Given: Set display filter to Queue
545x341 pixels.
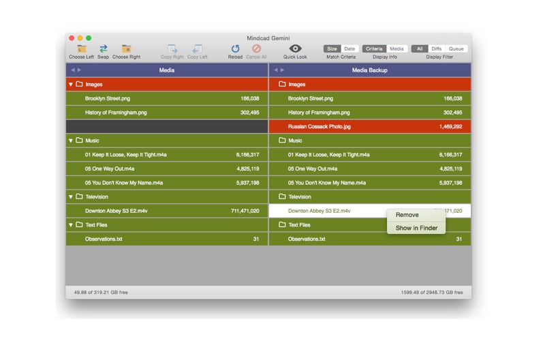Looking at the screenshot, I should click(x=456, y=48).
